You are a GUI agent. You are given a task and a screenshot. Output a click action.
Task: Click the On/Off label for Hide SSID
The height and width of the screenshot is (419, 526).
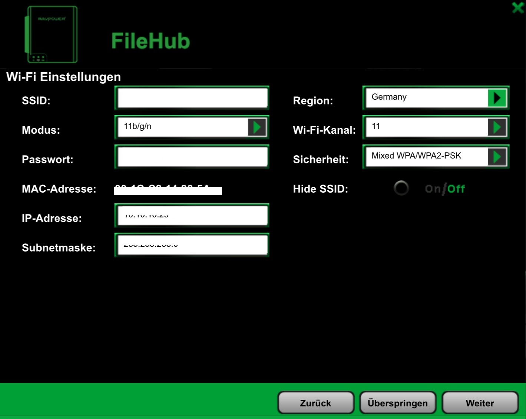[445, 189]
